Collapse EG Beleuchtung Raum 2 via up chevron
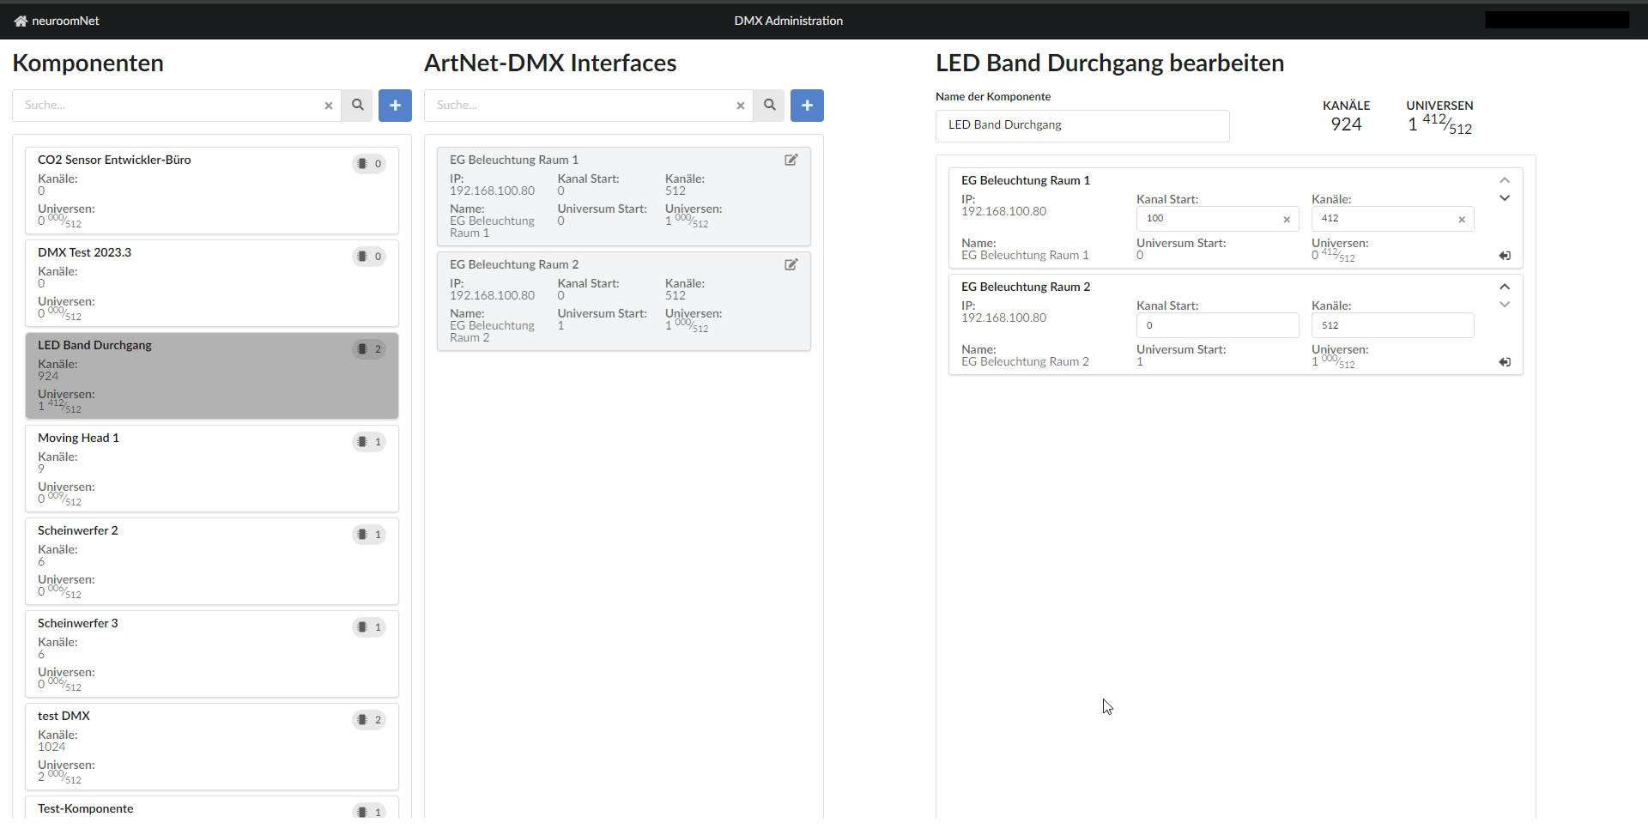This screenshot has width=1648, height=829. [x=1504, y=286]
